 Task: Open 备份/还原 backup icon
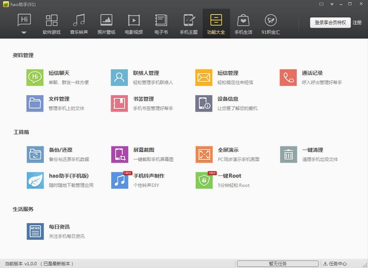tap(35, 155)
